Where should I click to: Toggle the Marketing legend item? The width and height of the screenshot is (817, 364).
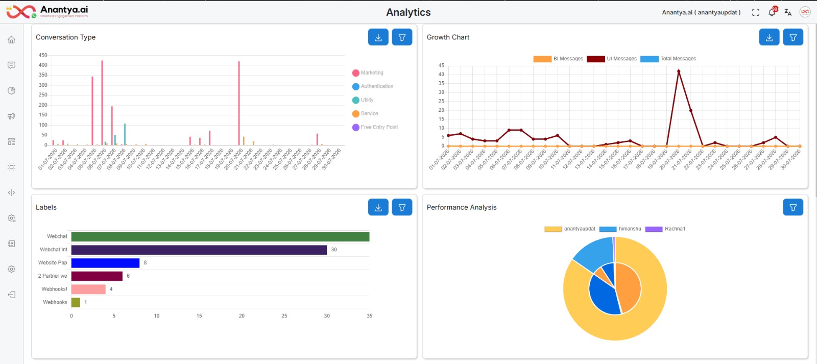click(368, 73)
